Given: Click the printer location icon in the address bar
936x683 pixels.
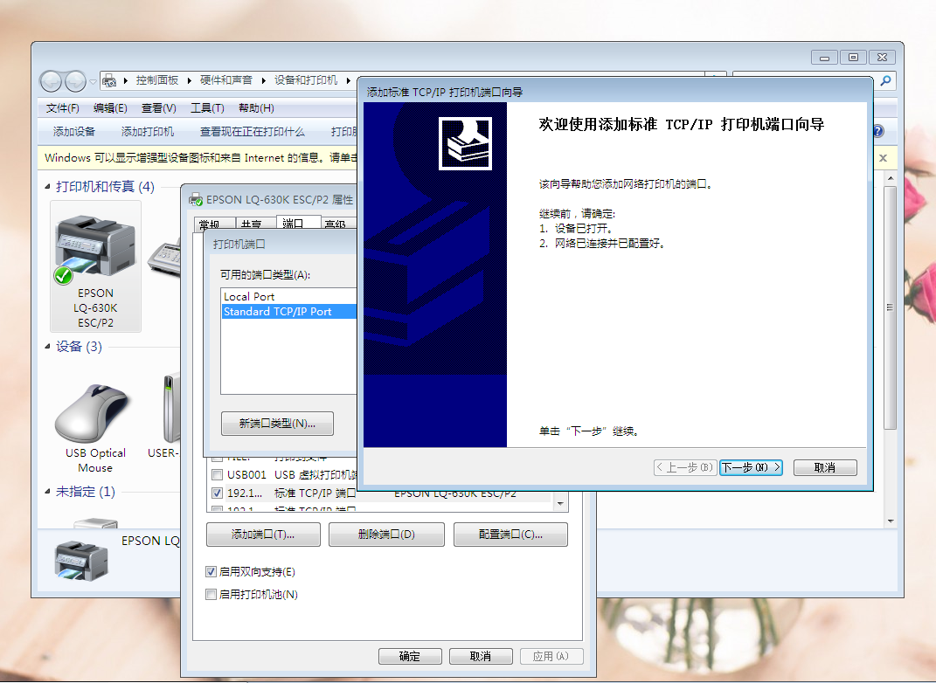Looking at the screenshot, I should coord(108,80).
